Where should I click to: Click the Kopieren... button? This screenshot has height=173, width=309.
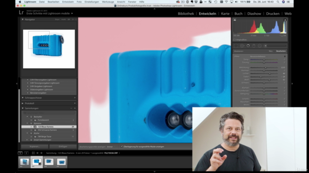click(35, 147)
